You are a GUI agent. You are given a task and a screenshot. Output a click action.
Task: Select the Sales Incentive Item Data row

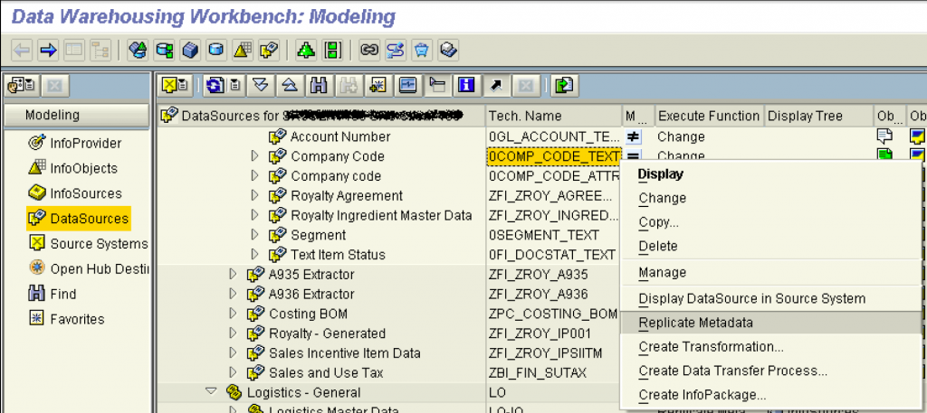click(x=345, y=353)
